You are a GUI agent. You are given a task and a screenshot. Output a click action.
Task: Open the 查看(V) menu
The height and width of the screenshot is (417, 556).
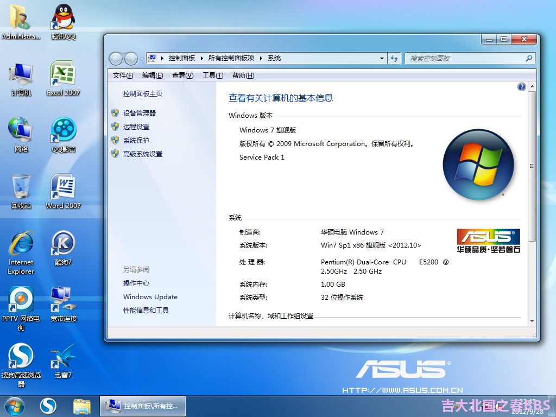(182, 75)
